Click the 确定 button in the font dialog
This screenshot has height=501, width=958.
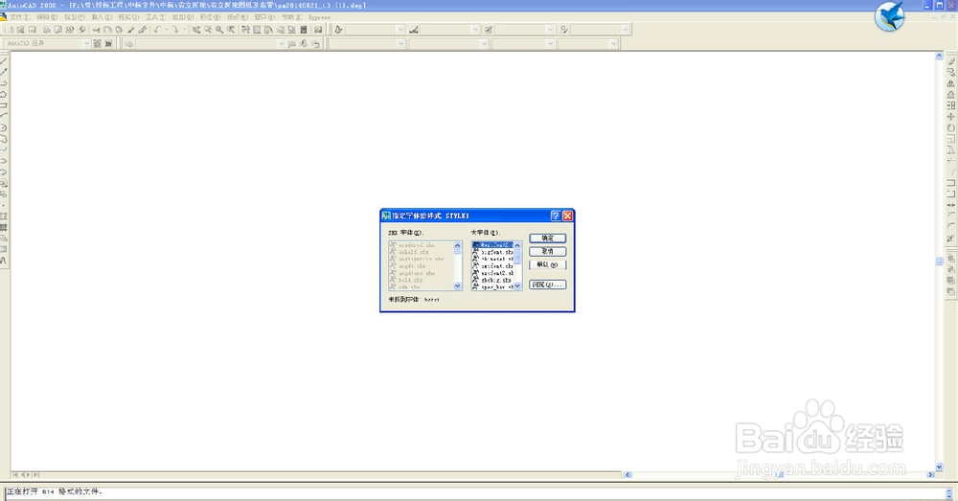(x=547, y=239)
